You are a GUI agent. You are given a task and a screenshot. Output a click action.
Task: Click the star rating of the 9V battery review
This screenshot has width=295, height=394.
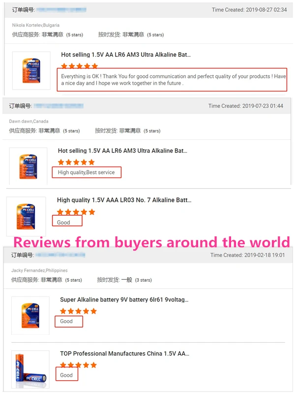coord(78,311)
